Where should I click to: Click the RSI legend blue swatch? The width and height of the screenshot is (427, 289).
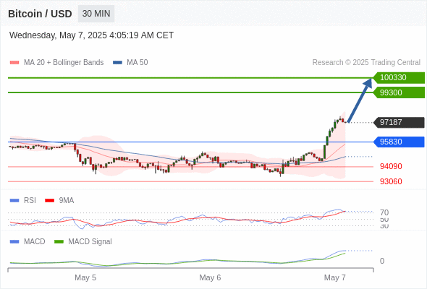(14, 201)
